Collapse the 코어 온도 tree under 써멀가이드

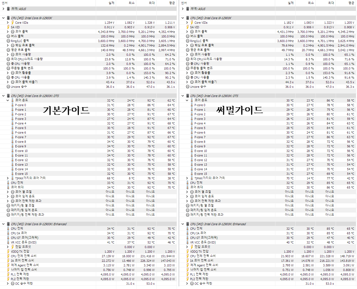click(187, 100)
